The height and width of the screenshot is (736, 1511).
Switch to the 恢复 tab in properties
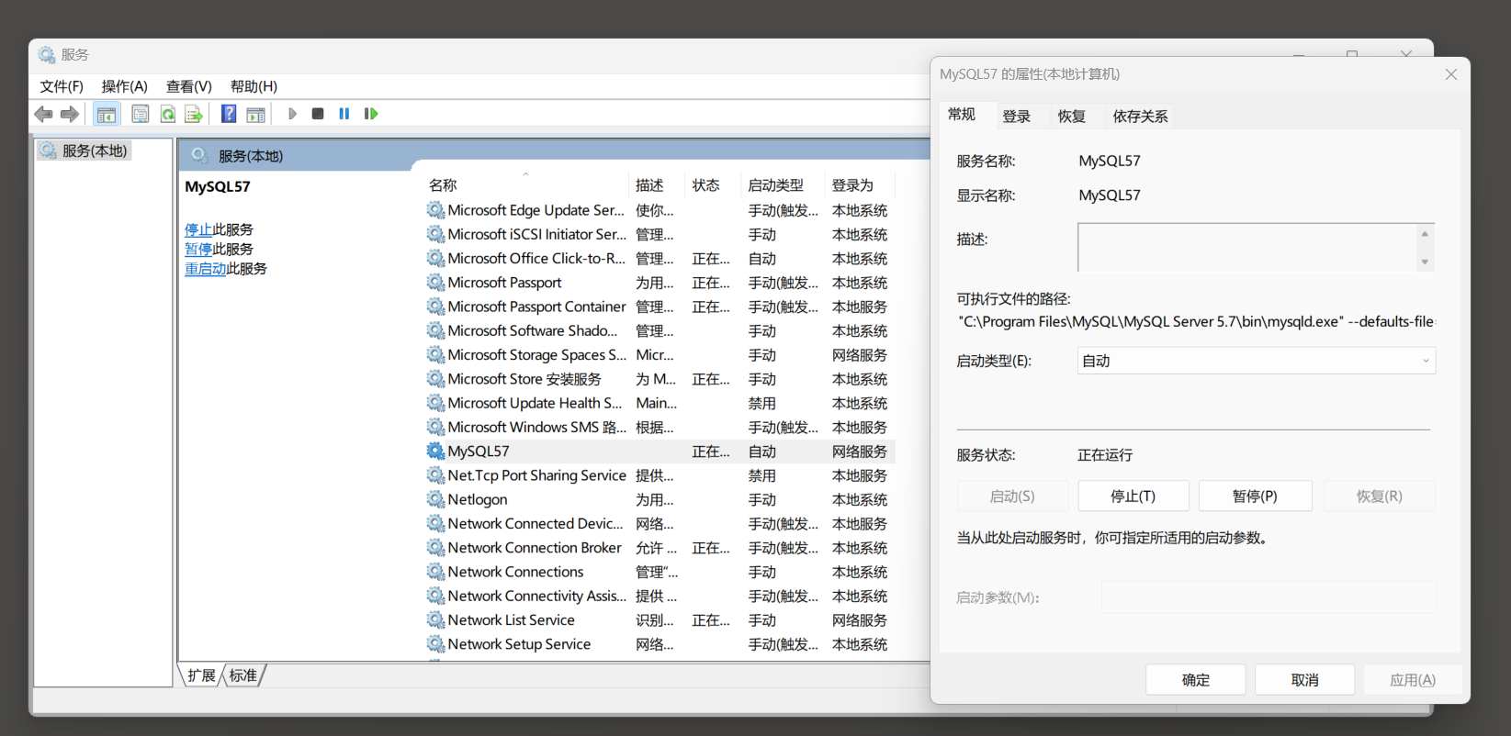coord(1071,117)
